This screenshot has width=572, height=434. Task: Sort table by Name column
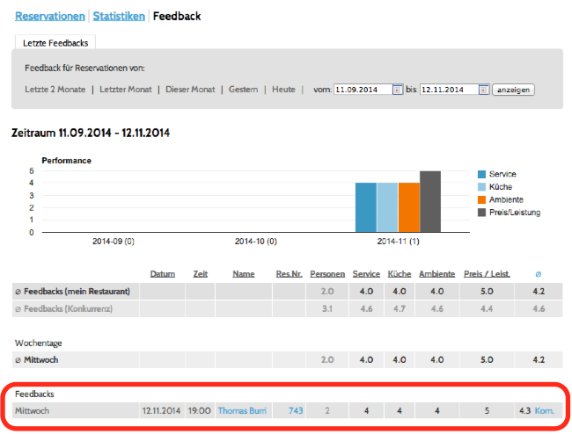tap(244, 274)
